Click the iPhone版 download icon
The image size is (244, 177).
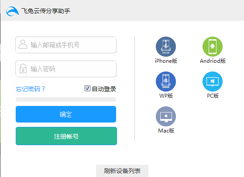[166, 47]
